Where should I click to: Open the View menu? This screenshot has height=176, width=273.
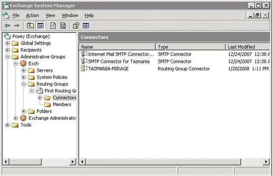tap(50, 15)
